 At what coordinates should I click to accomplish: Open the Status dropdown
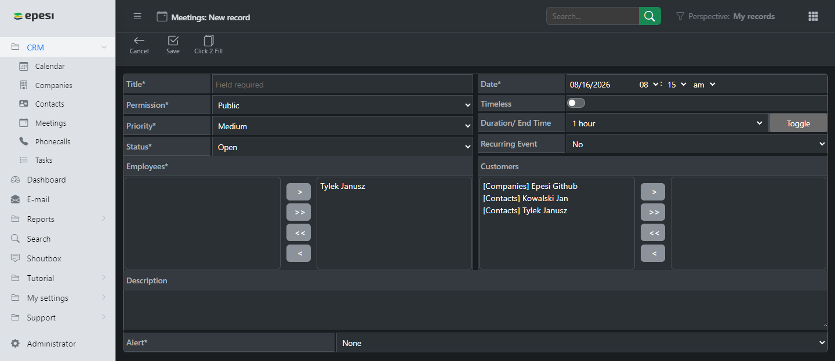343,147
